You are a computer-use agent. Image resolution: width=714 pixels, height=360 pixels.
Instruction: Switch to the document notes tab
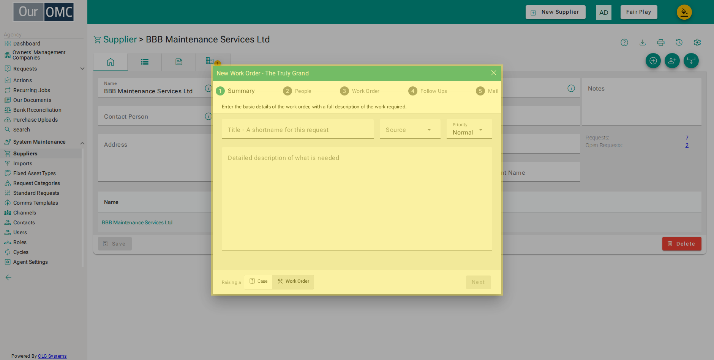point(179,62)
